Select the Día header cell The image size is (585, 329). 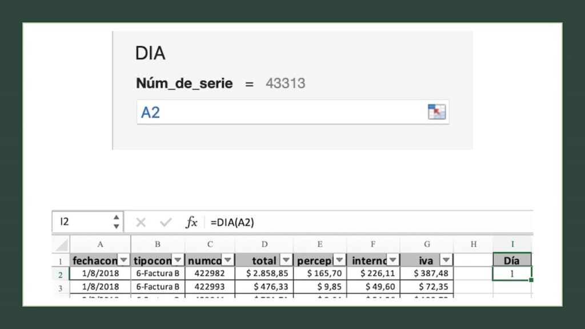(512, 260)
